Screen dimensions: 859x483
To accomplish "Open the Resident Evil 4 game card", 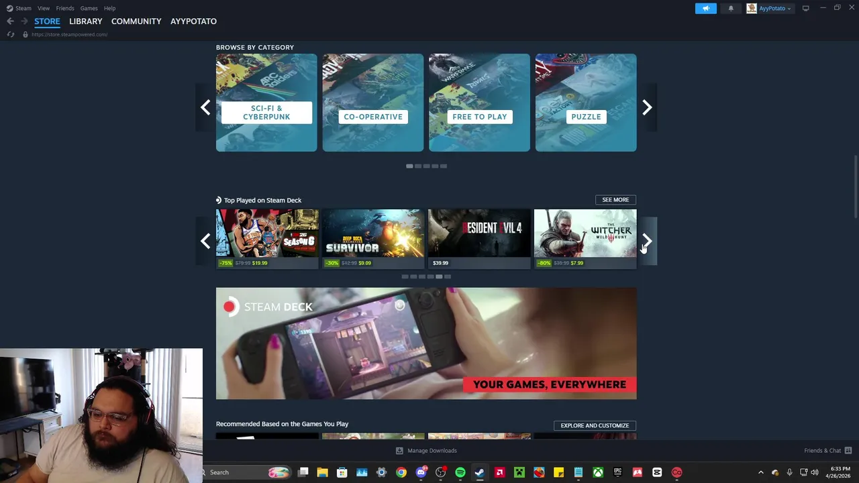I will pos(479,239).
